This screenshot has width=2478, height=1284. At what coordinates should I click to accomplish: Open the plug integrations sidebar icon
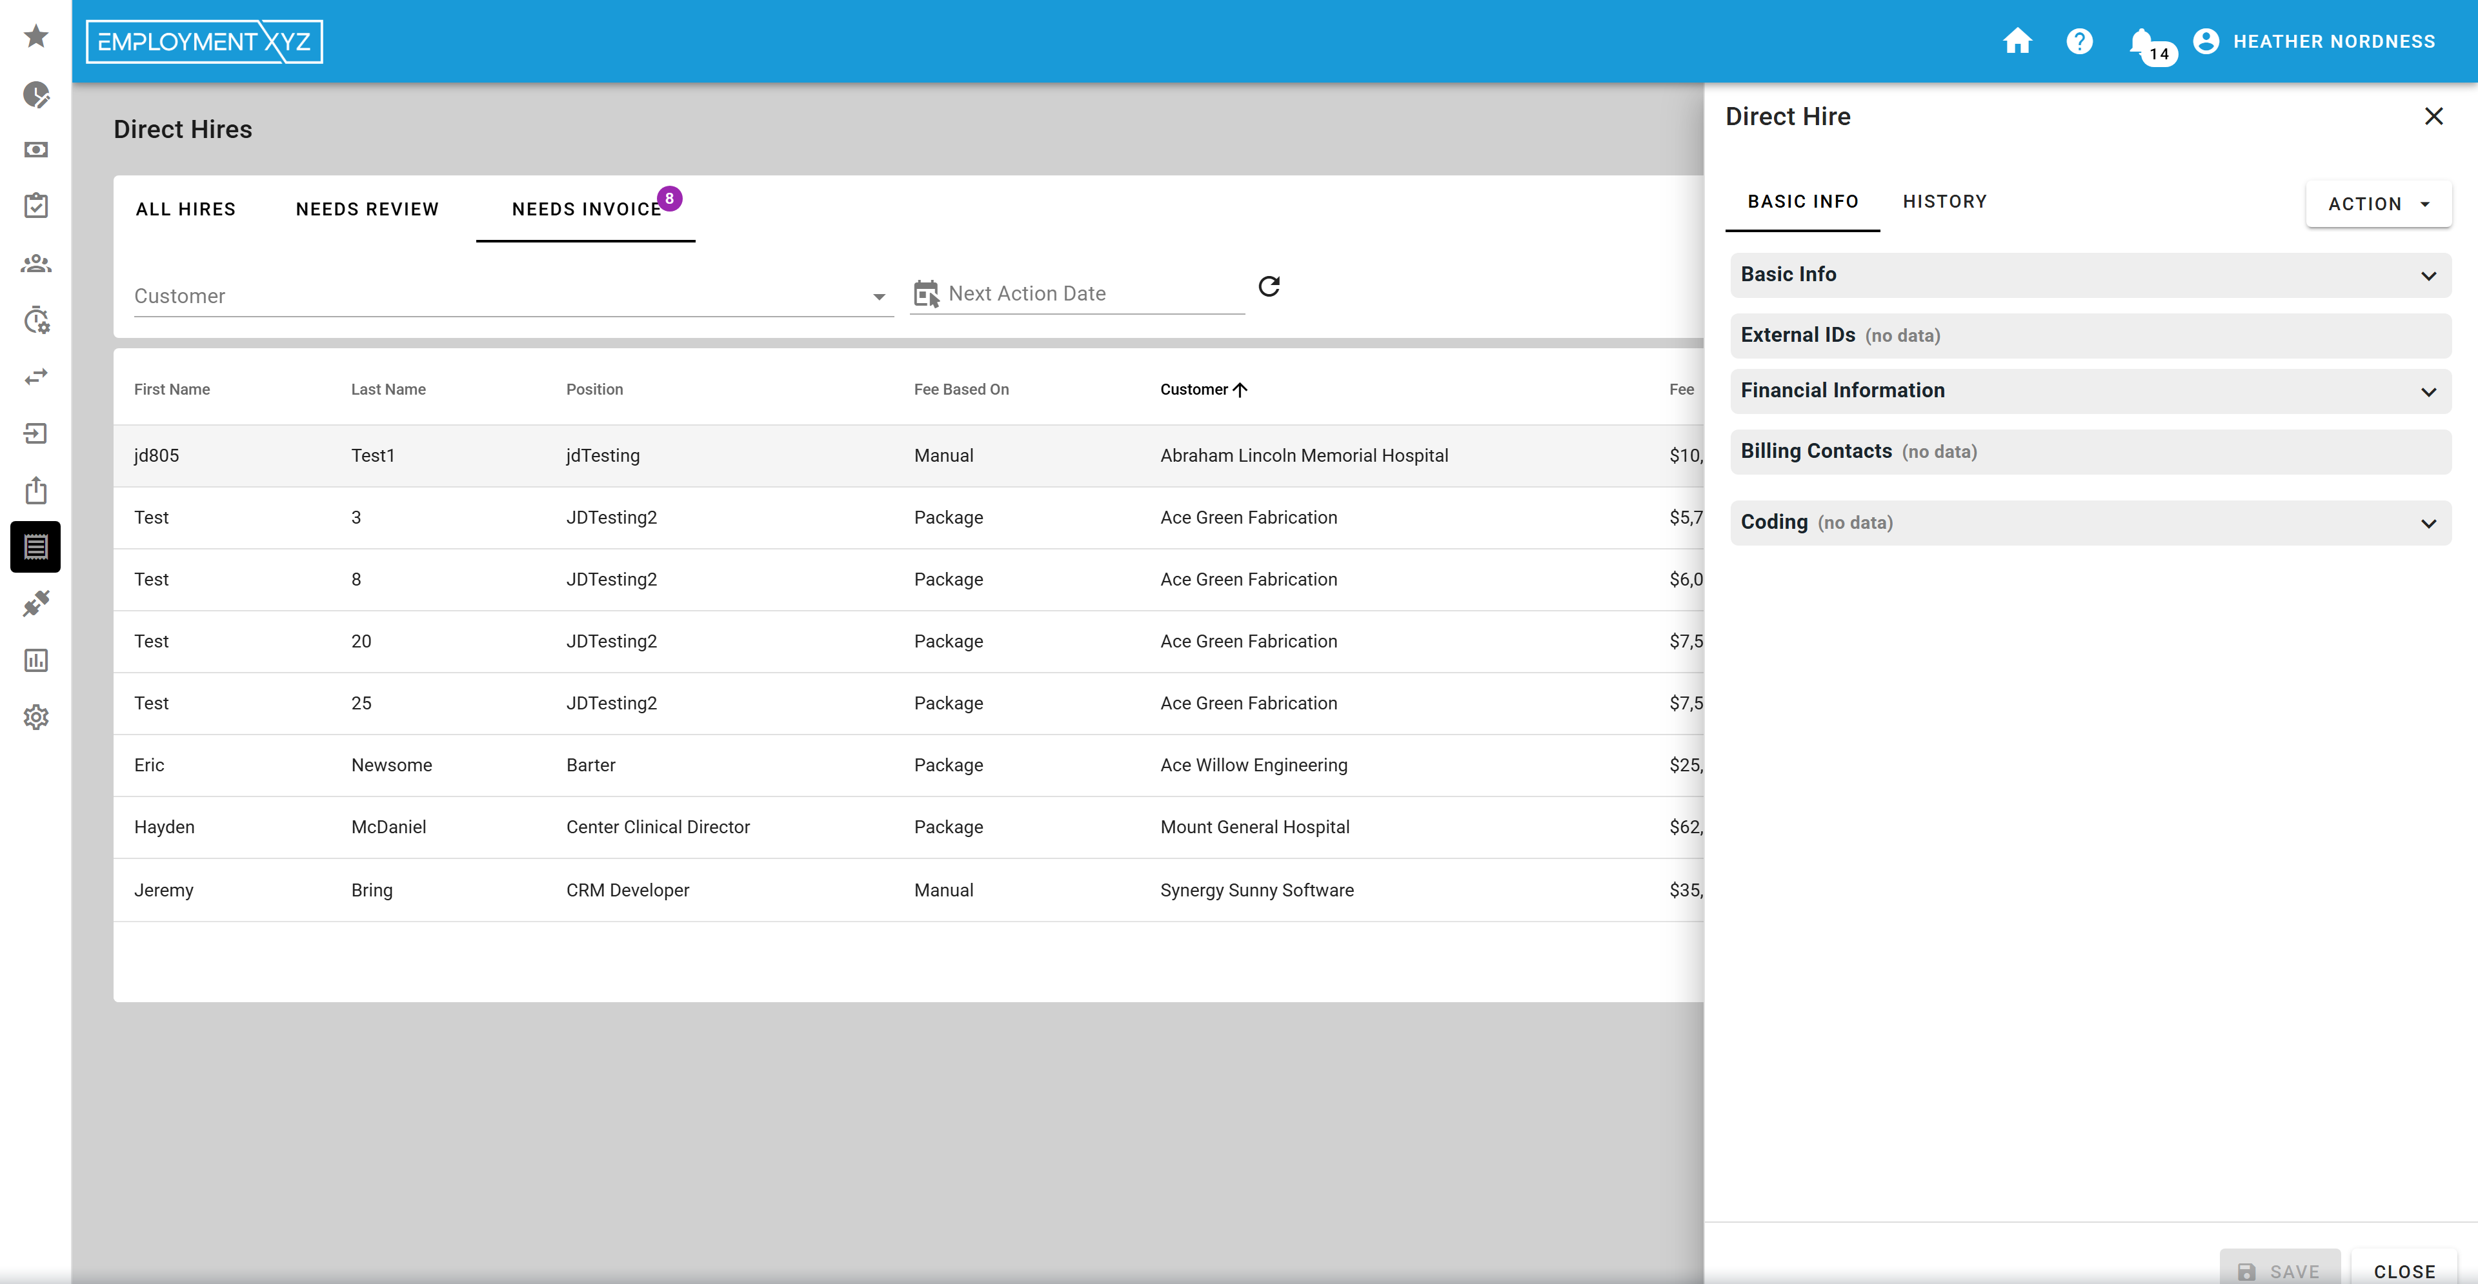click(35, 604)
